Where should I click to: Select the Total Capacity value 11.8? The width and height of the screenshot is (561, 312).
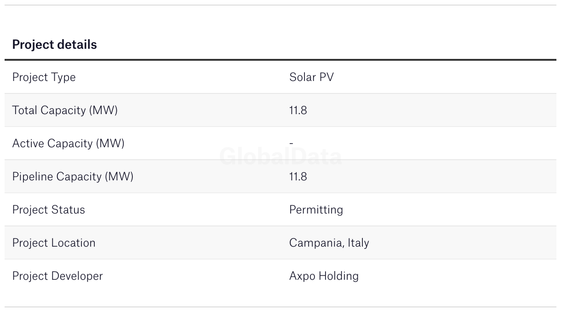298,110
